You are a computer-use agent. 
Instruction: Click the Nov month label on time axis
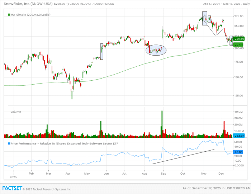coord(204,174)
